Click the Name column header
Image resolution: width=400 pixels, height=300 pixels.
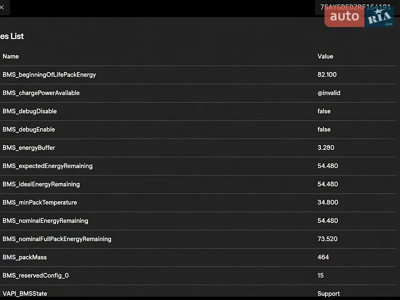10,56
